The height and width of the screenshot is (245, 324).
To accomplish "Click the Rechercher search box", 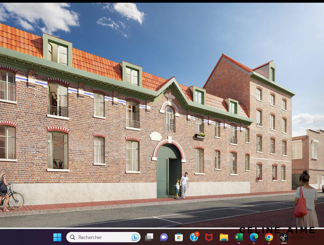I will pyautogui.click(x=101, y=237).
